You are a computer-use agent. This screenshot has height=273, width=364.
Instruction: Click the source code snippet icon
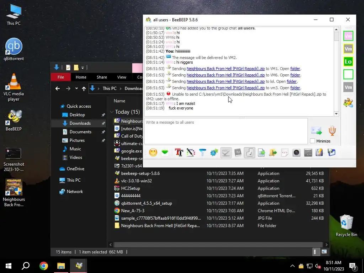[285, 152]
